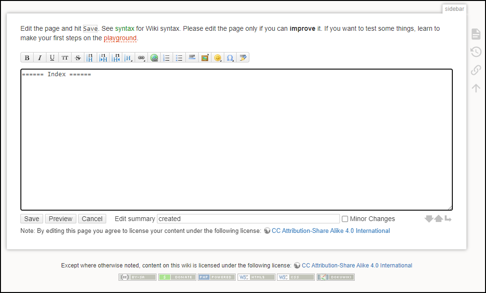Open the special characters picker
486x293 pixels.
230,58
